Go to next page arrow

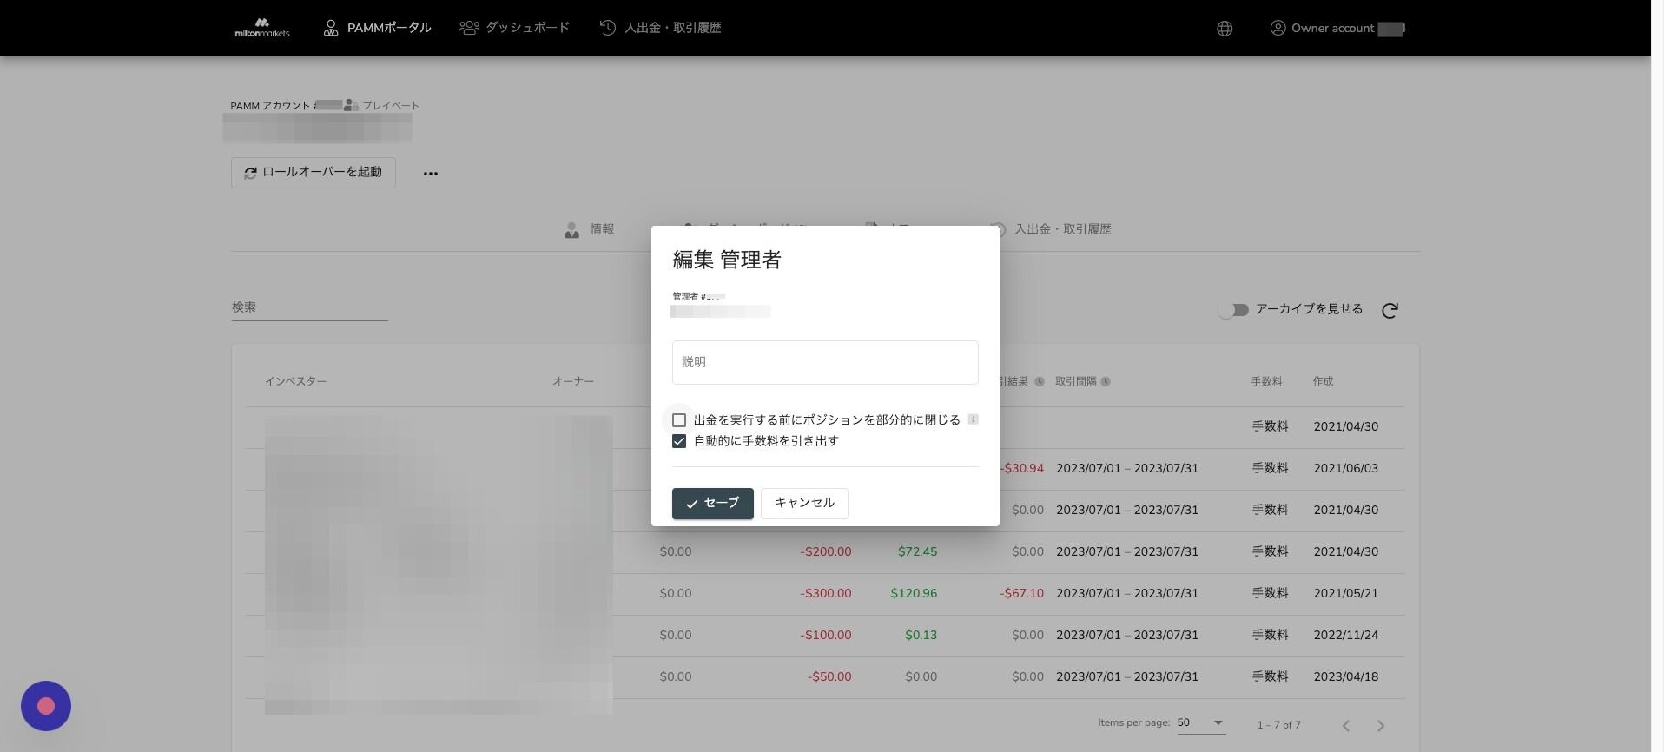click(1381, 726)
